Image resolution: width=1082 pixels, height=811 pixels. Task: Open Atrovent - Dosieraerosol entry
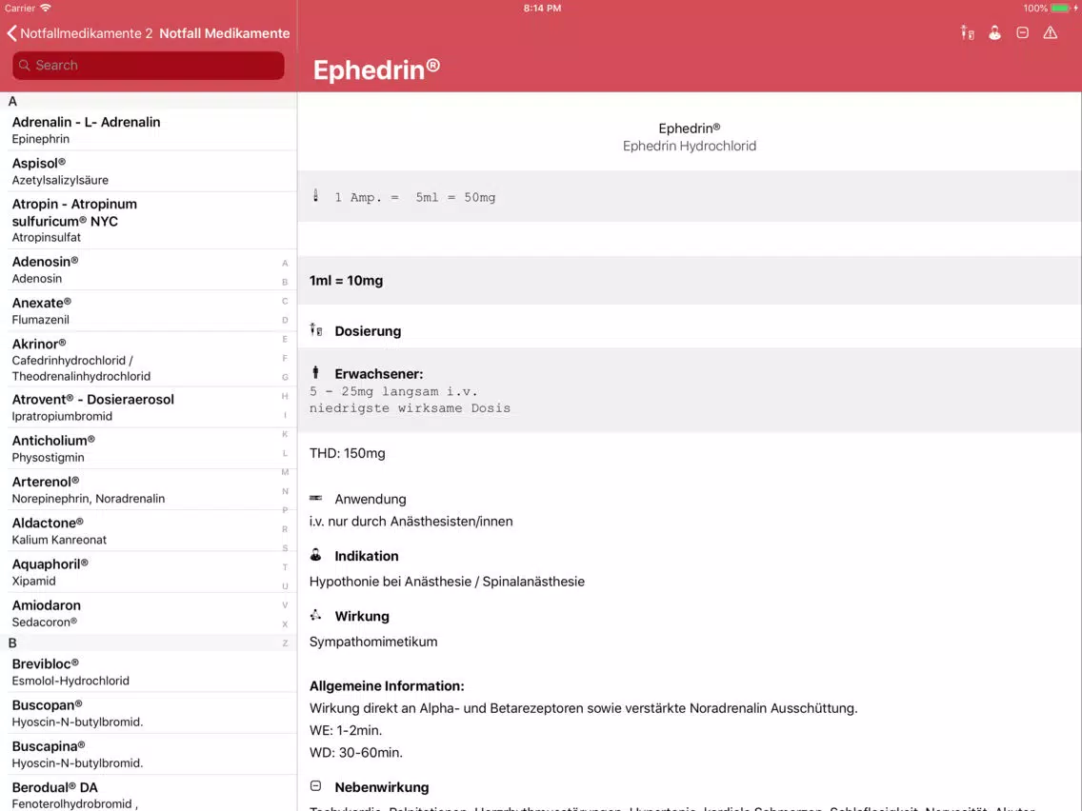coord(149,407)
